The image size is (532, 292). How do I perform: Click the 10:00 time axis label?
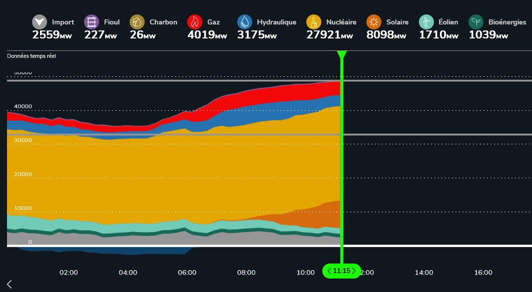tap(305, 273)
